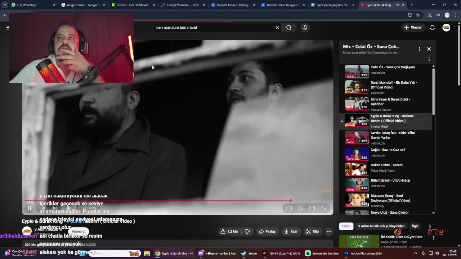Switch to Stream - Kick Dashboard tab
This screenshot has height=259, width=461.
pyautogui.click(x=133, y=5)
